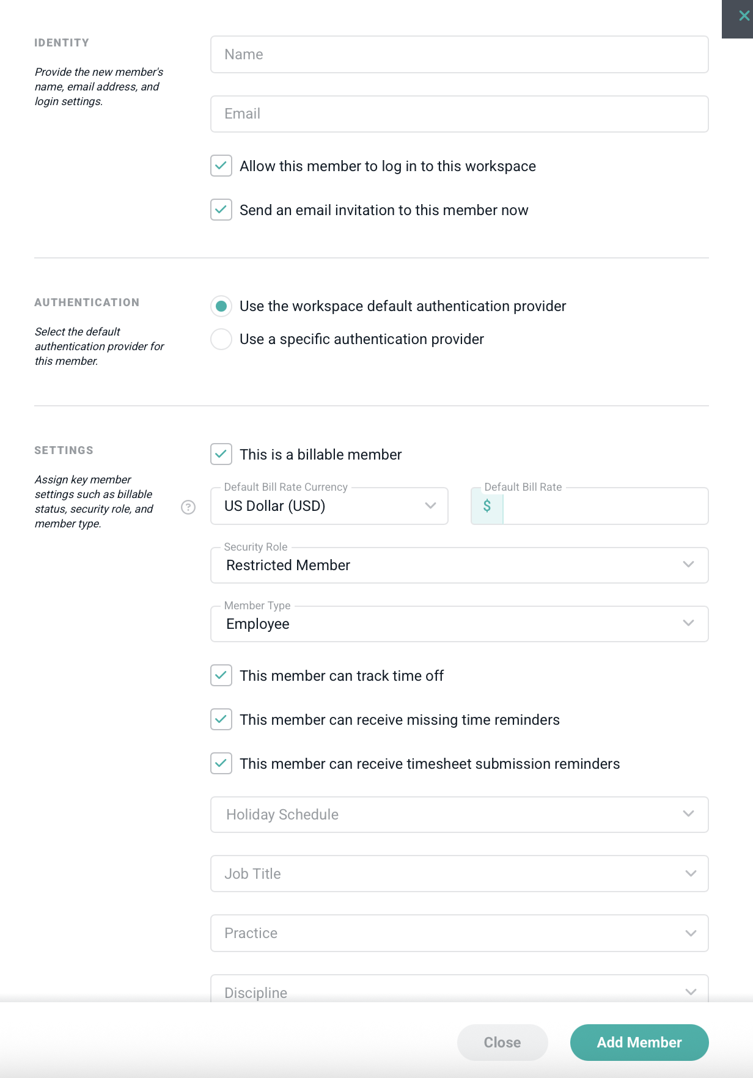Click the Add Member button

pos(639,1043)
